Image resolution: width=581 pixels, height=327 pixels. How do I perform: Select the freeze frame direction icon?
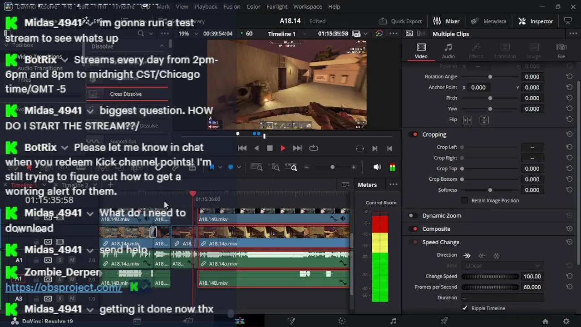[x=497, y=256]
